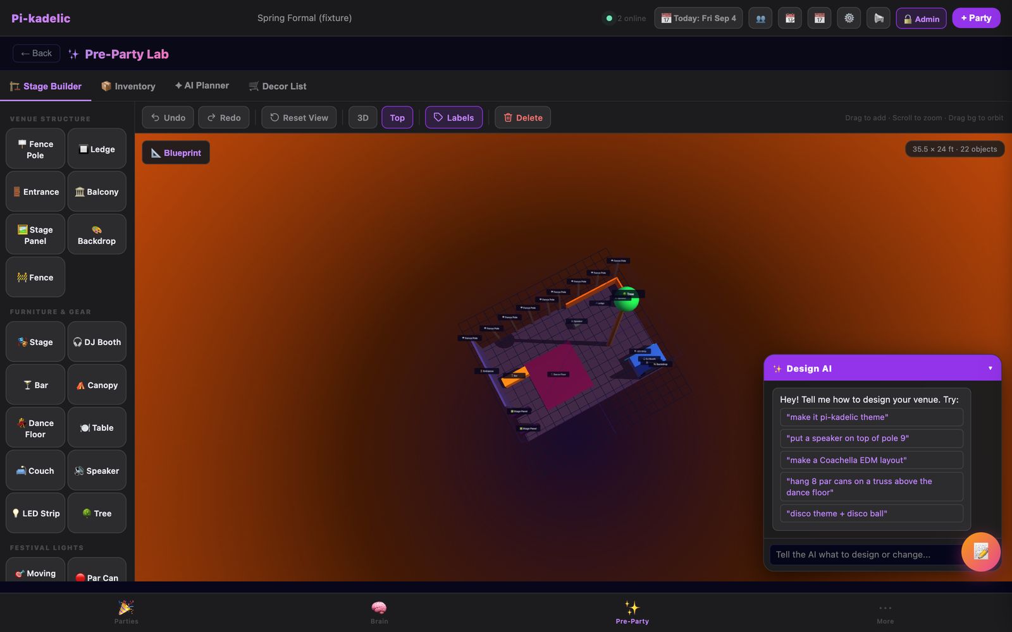This screenshot has width=1012, height=632.
Task: Add a Tree item
Action: coord(97,513)
